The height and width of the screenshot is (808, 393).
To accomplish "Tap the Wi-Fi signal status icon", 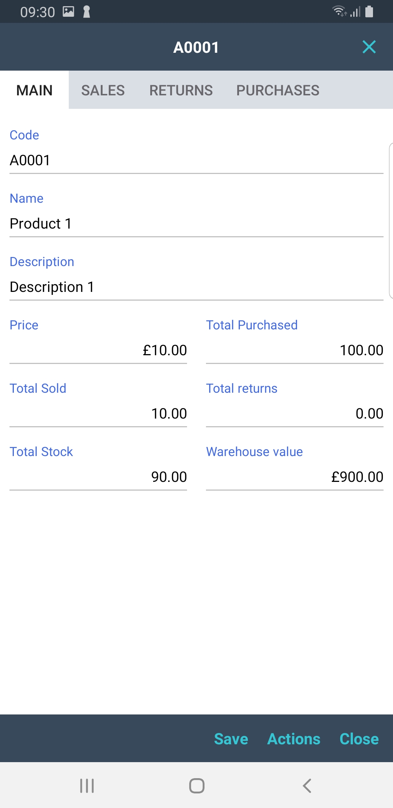I will [340, 12].
